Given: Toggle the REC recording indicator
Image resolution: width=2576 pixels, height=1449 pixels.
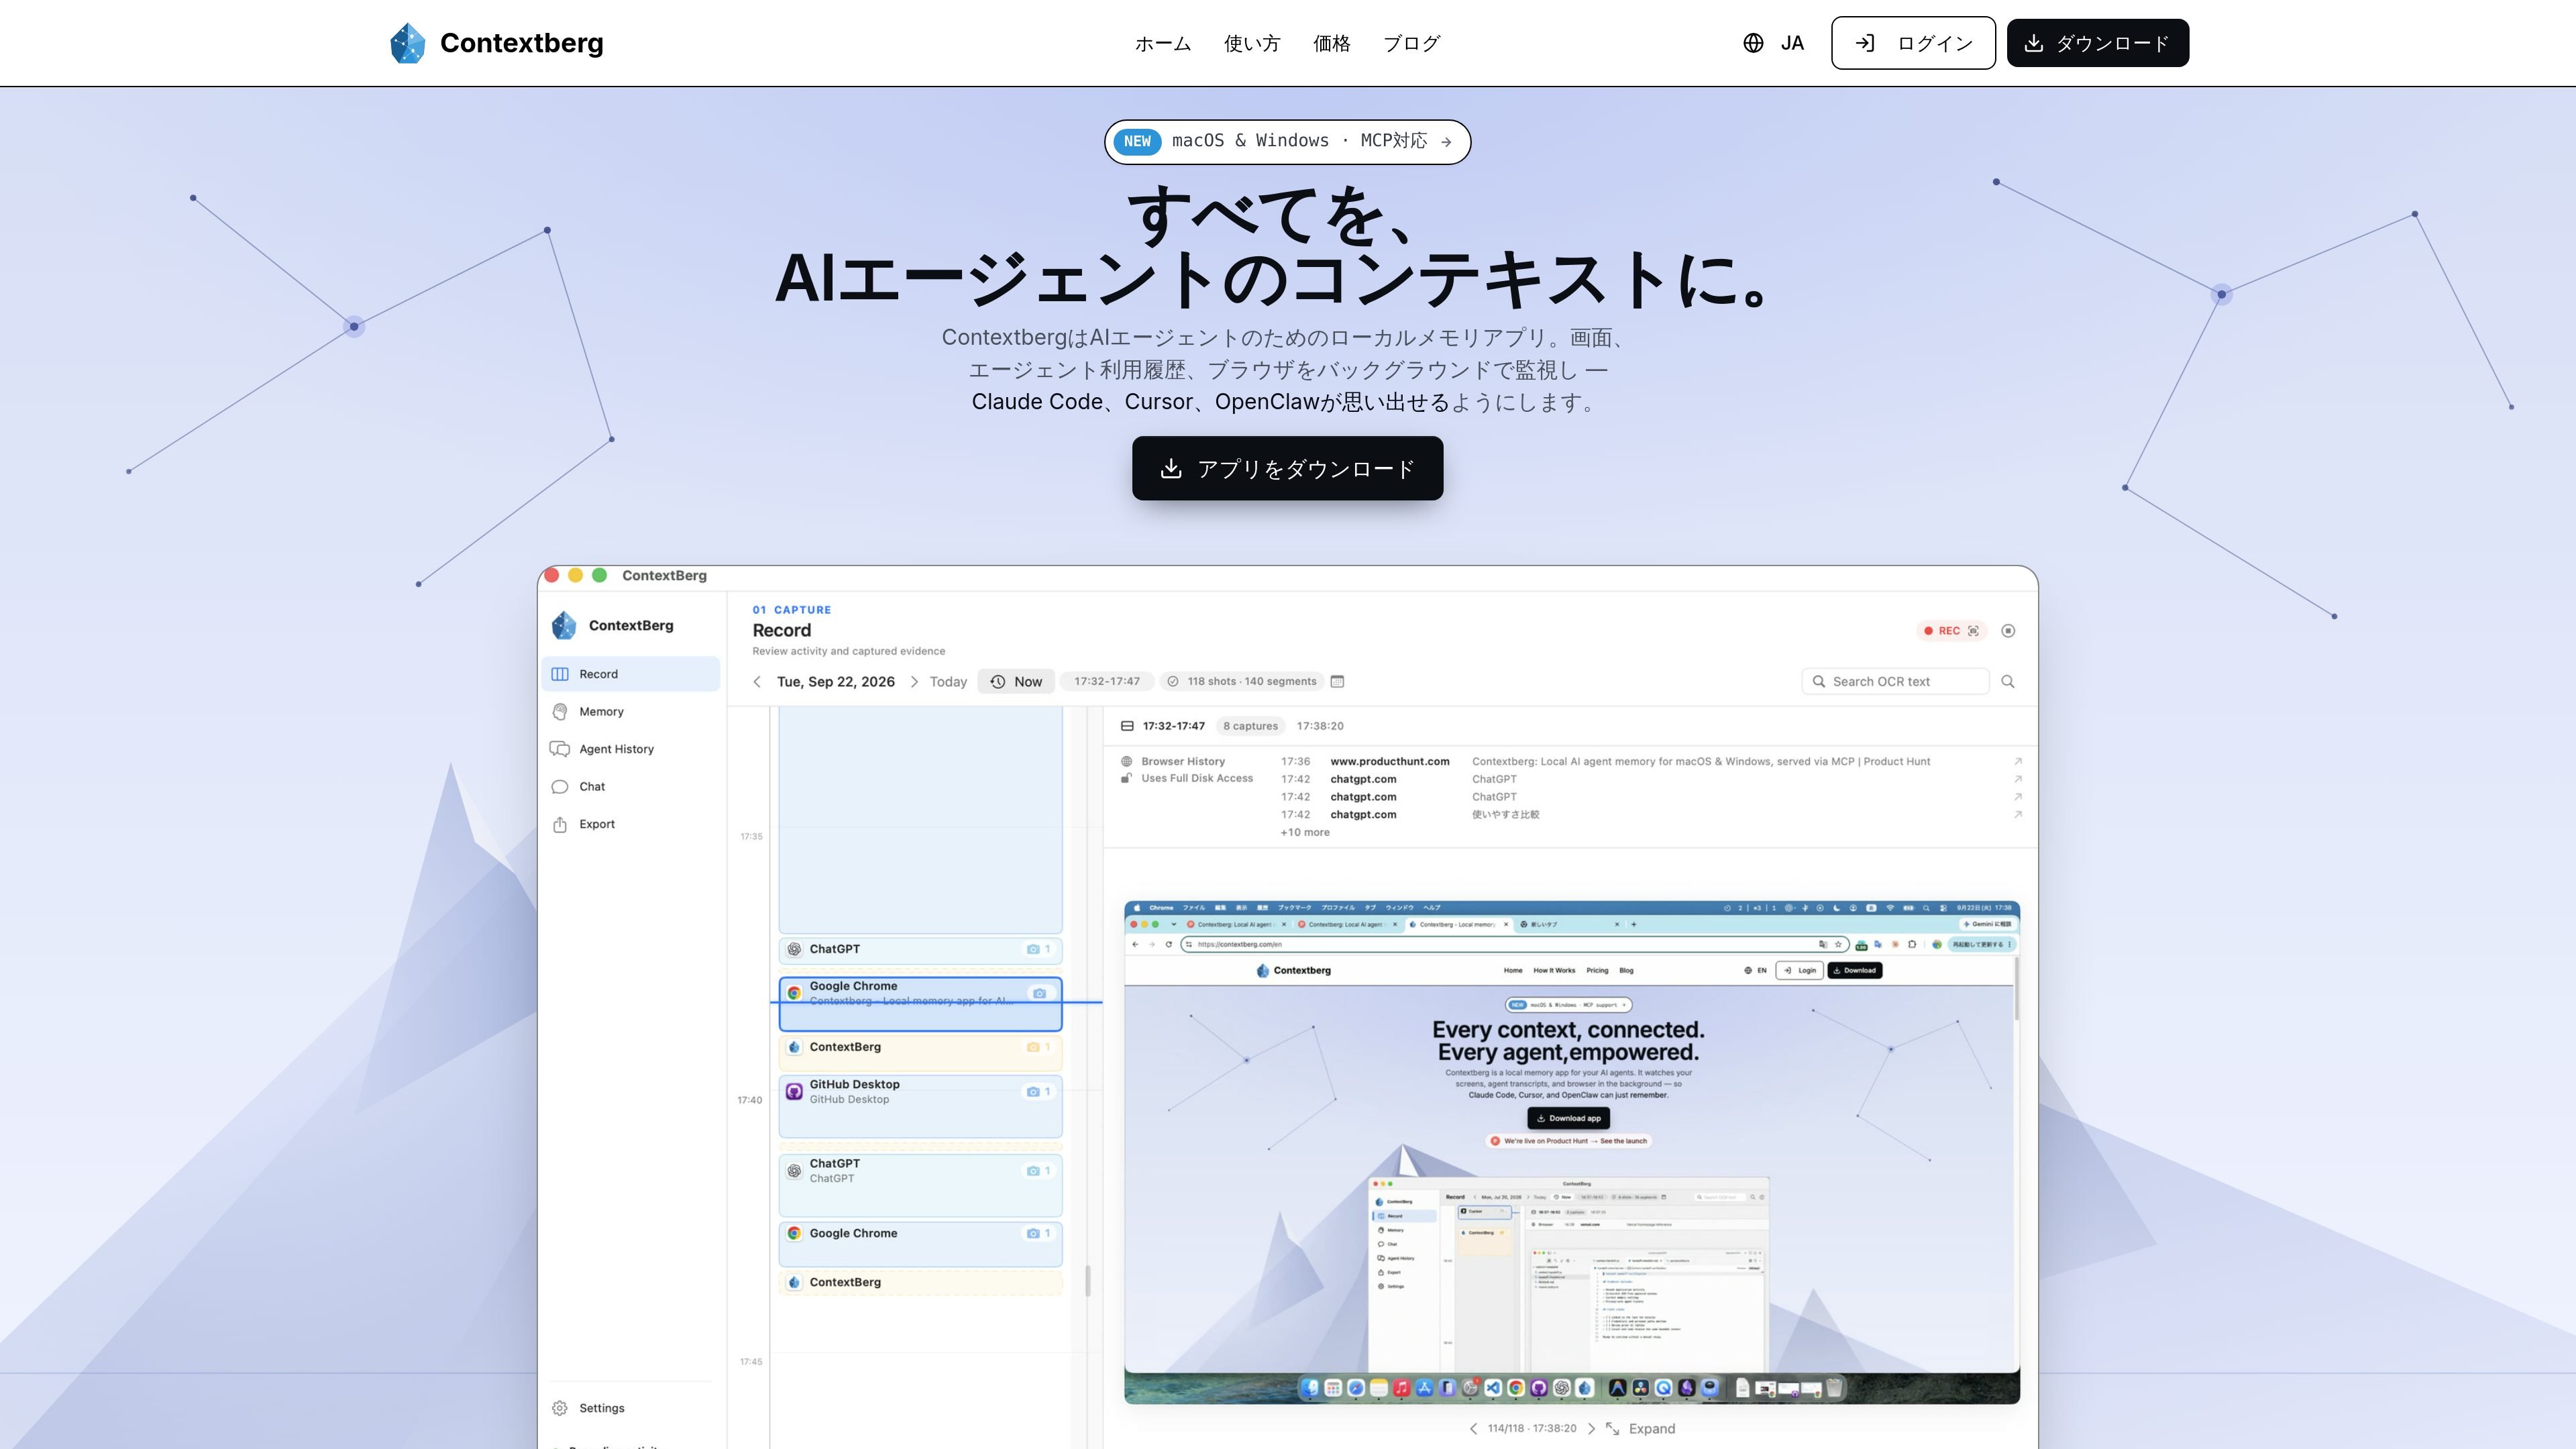Looking at the screenshot, I should tap(1951, 630).
